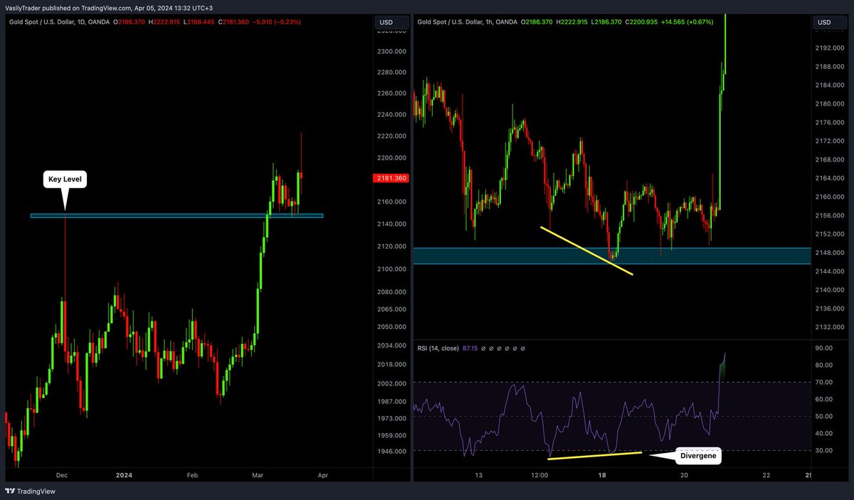Click the Divergene callout label
Image resolution: width=854 pixels, height=500 pixels.
[x=697, y=455]
